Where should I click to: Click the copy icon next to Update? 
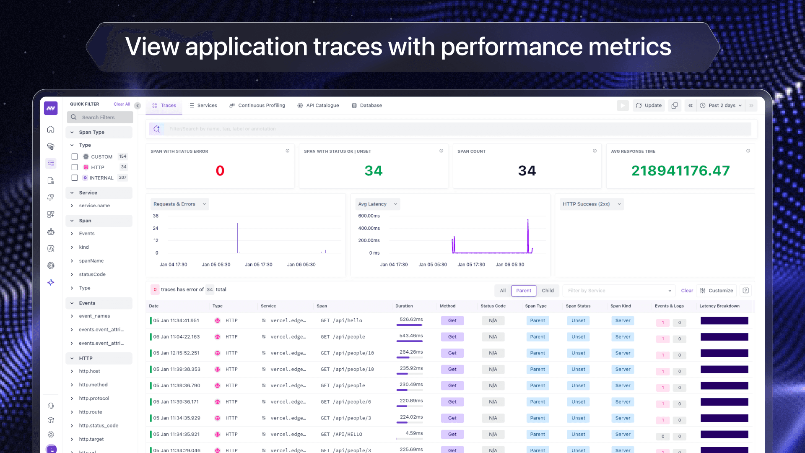pos(675,106)
